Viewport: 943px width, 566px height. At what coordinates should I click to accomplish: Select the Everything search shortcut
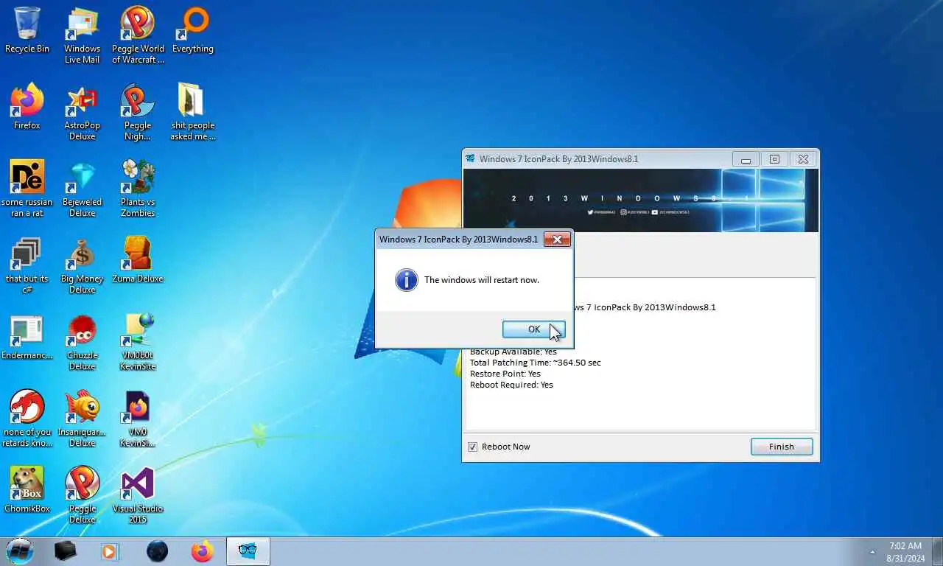pyautogui.click(x=193, y=30)
